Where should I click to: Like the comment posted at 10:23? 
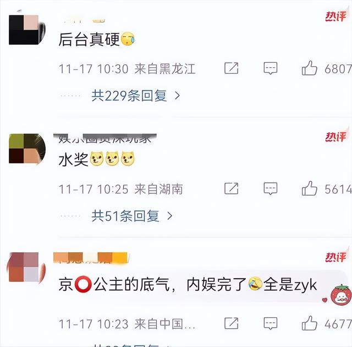309,323
